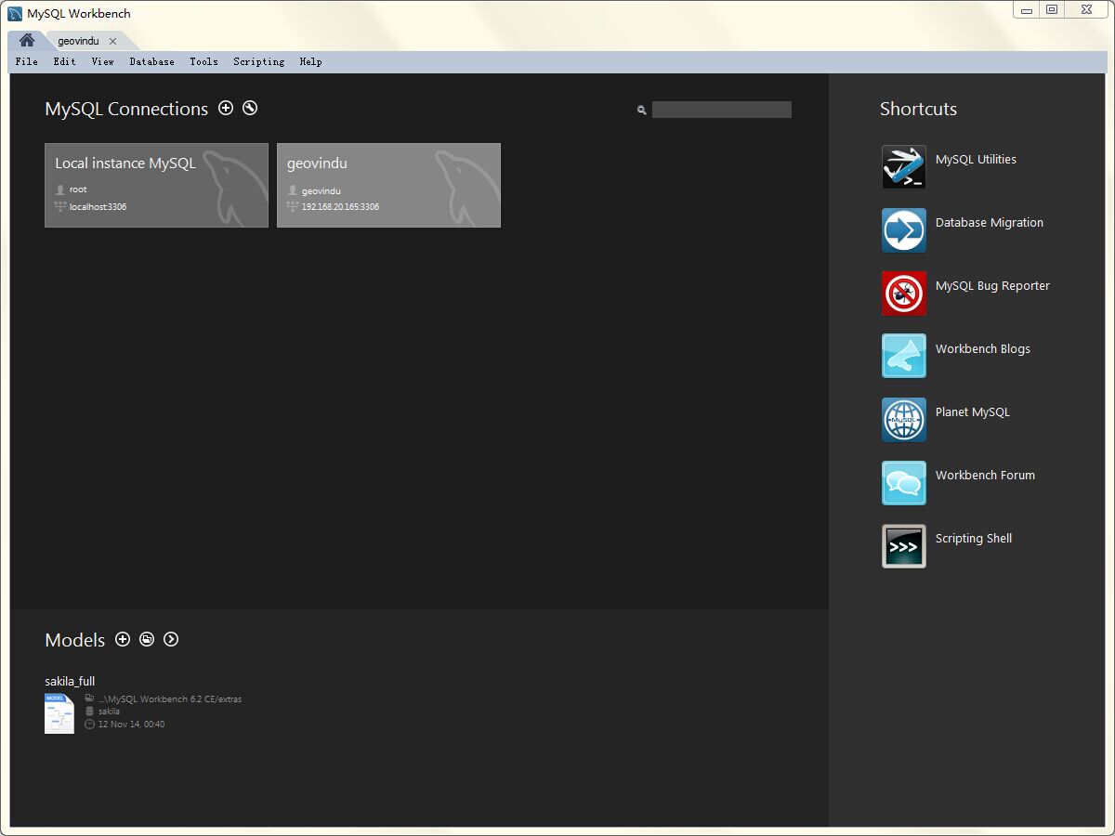Launch the Database Migration icon
1115x836 pixels.
904,230
